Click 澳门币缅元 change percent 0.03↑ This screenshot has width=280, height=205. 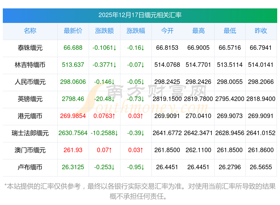(x=136, y=150)
